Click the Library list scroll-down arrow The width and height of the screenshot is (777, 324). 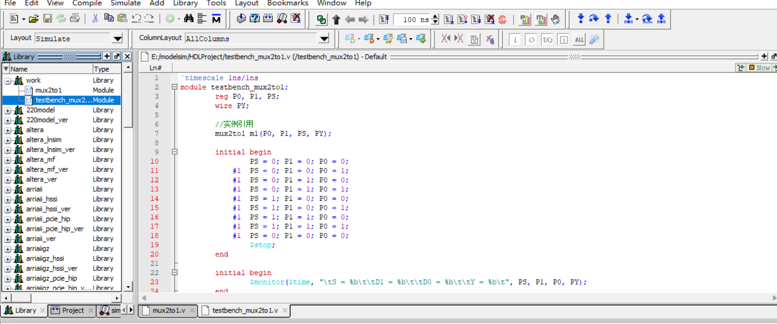tap(128, 287)
